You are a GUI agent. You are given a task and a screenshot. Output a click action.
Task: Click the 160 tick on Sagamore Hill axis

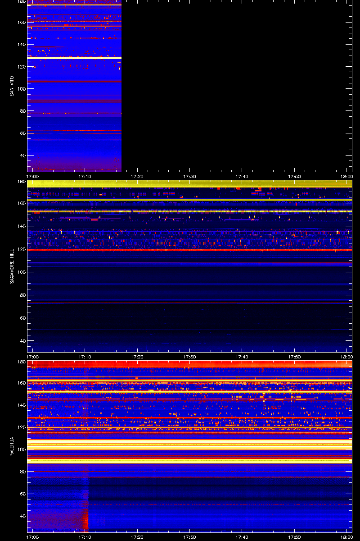tap(21, 203)
